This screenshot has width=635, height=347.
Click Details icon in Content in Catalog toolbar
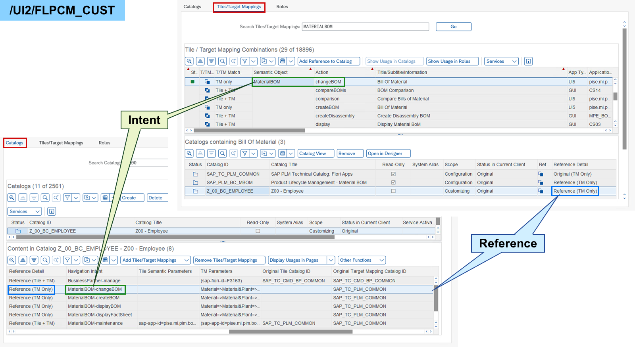(x=12, y=260)
